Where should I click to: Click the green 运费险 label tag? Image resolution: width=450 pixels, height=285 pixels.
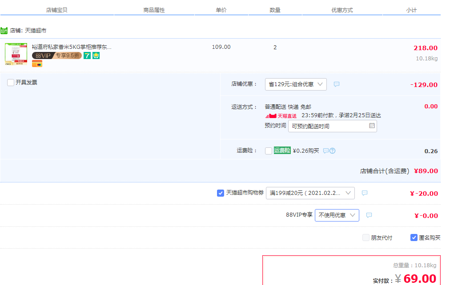point(282,150)
